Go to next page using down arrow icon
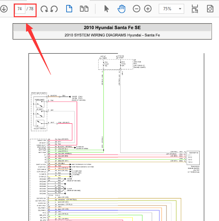 click(x=4, y=9)
